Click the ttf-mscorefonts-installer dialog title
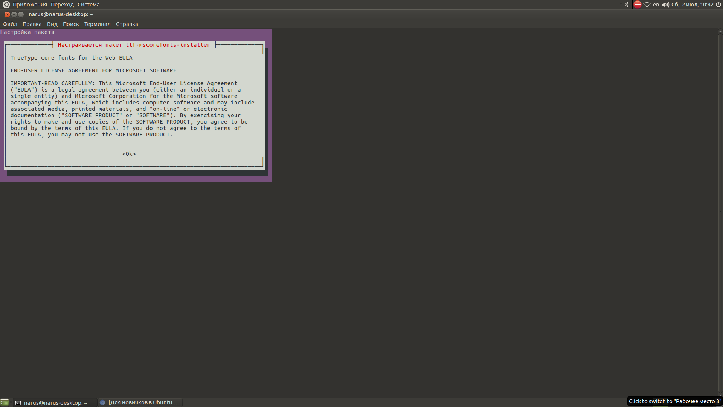This screenshot has width=723, height=407. (134, 45)
